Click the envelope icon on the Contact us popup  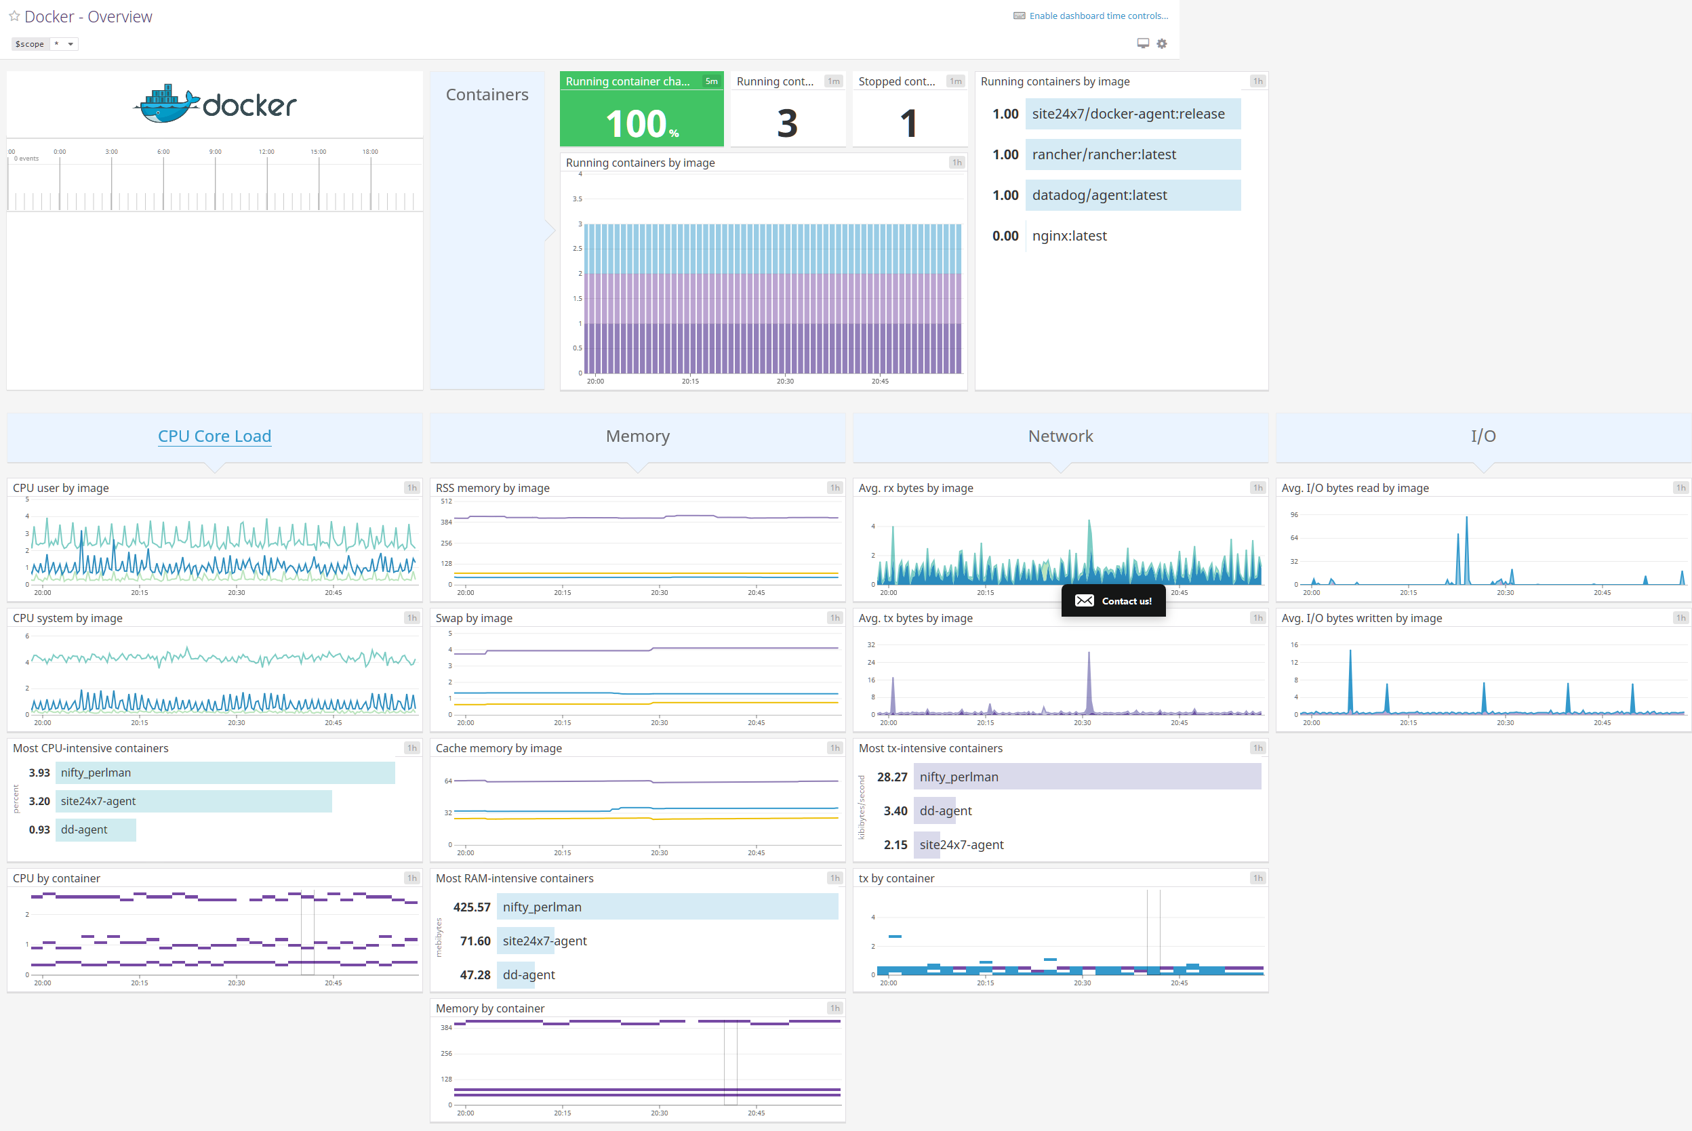[1086, 600]
